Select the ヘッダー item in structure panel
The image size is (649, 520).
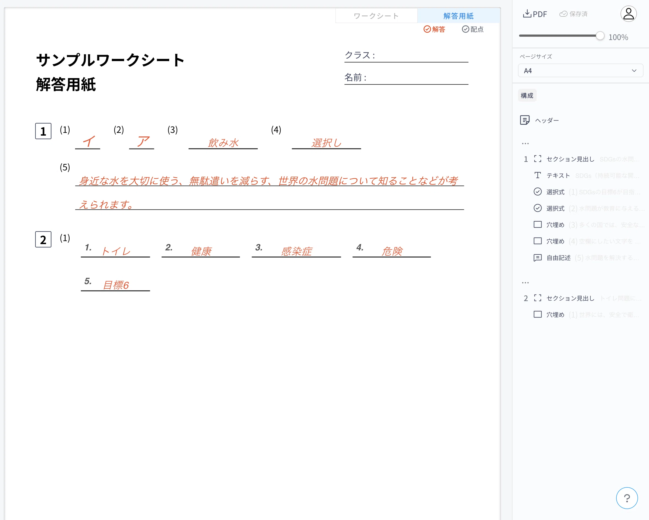coord(547,120)
